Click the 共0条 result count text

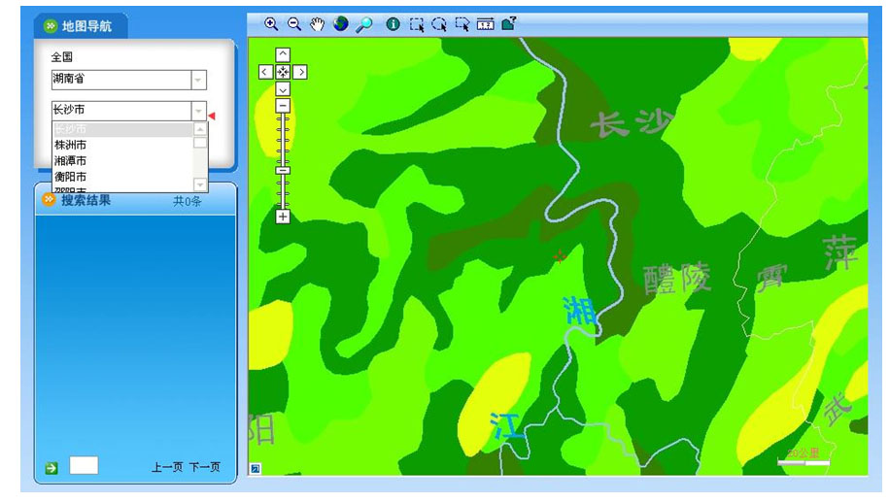[188, 201]
